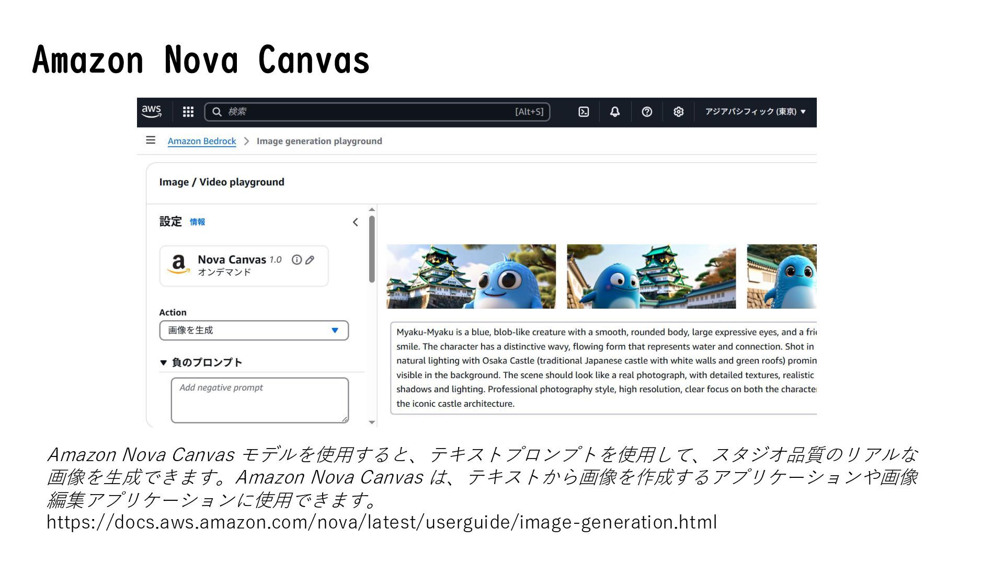Open the 情報 info link next to 設定
Viewport: 1004px width, 564px height.
(197, 222)
